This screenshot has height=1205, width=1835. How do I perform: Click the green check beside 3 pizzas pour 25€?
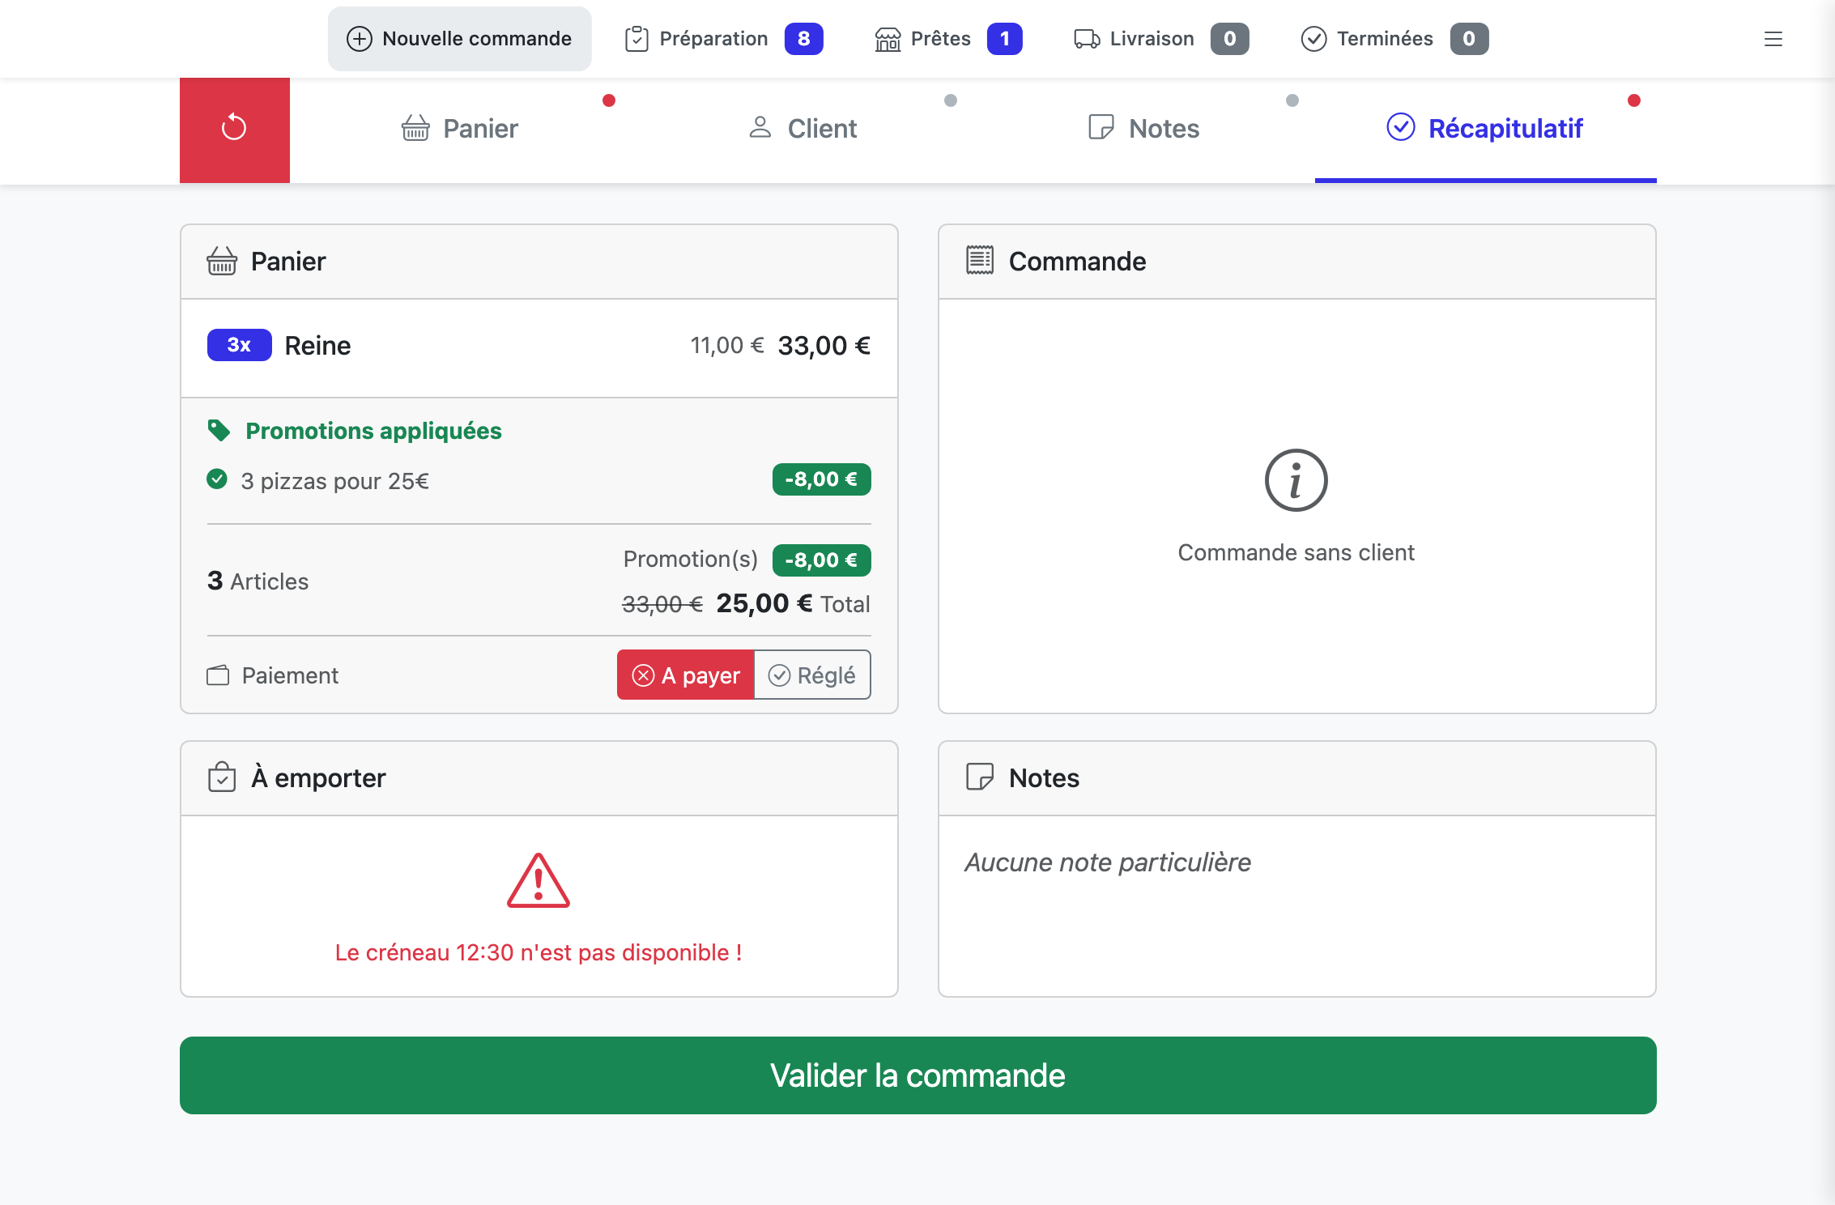pyautogui.click(x=217, y=479)
